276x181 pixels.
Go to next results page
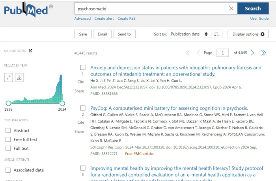click(x=253, y=53)
